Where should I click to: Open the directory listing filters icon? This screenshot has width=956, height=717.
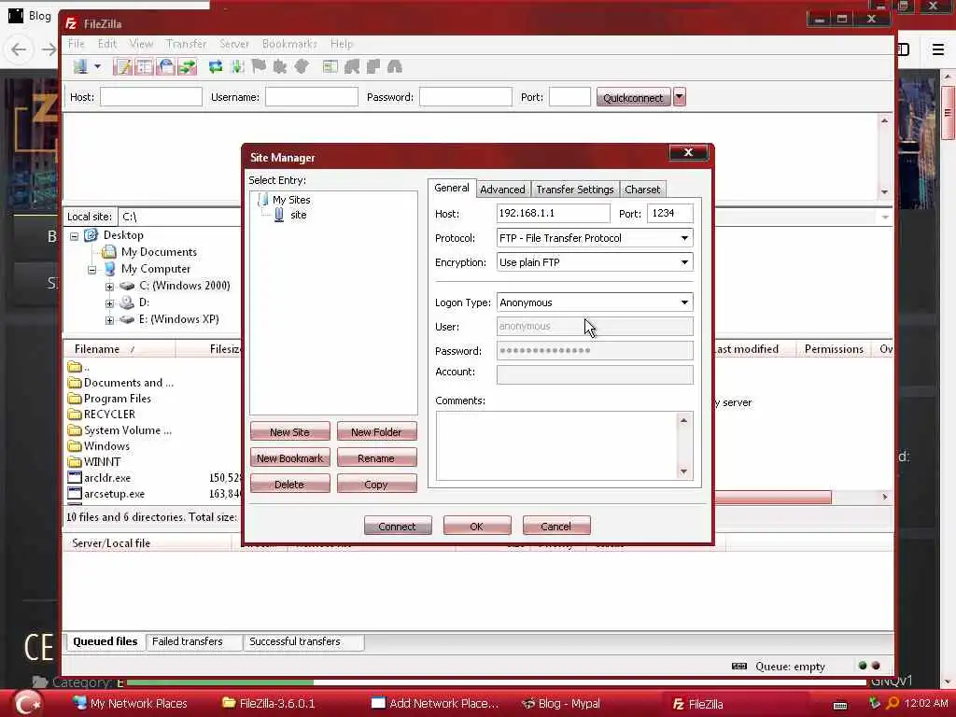tap(330, 66)
